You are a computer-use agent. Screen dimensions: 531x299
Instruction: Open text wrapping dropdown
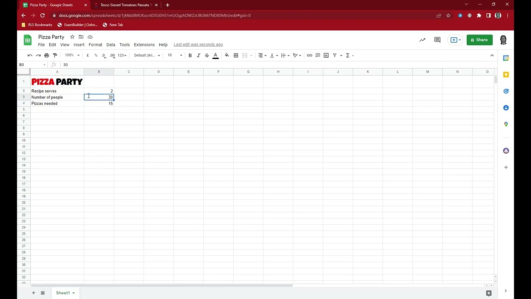pos(285,55)
